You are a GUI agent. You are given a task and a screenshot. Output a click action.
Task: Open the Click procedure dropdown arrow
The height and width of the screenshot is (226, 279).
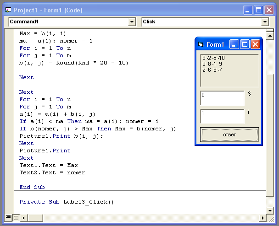tap(265, 22)
